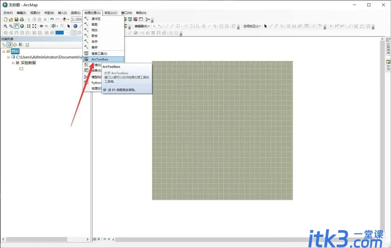Open the 插入(I) menu
391x248 pixels.
coord(62,13)
